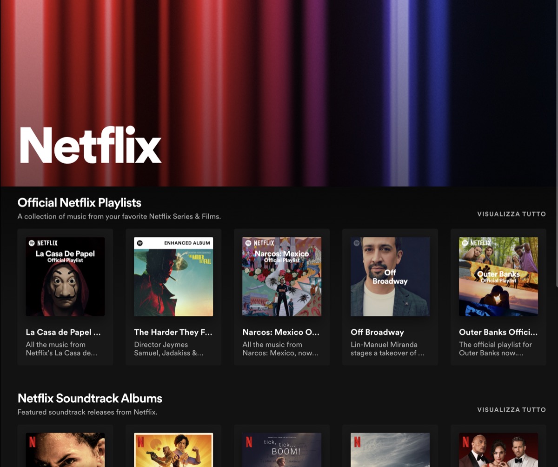This screenshot has width=558, height=467.
Task: Click description 'All the music from Narcos: Mexico, now...'
Action: [280, 349]
